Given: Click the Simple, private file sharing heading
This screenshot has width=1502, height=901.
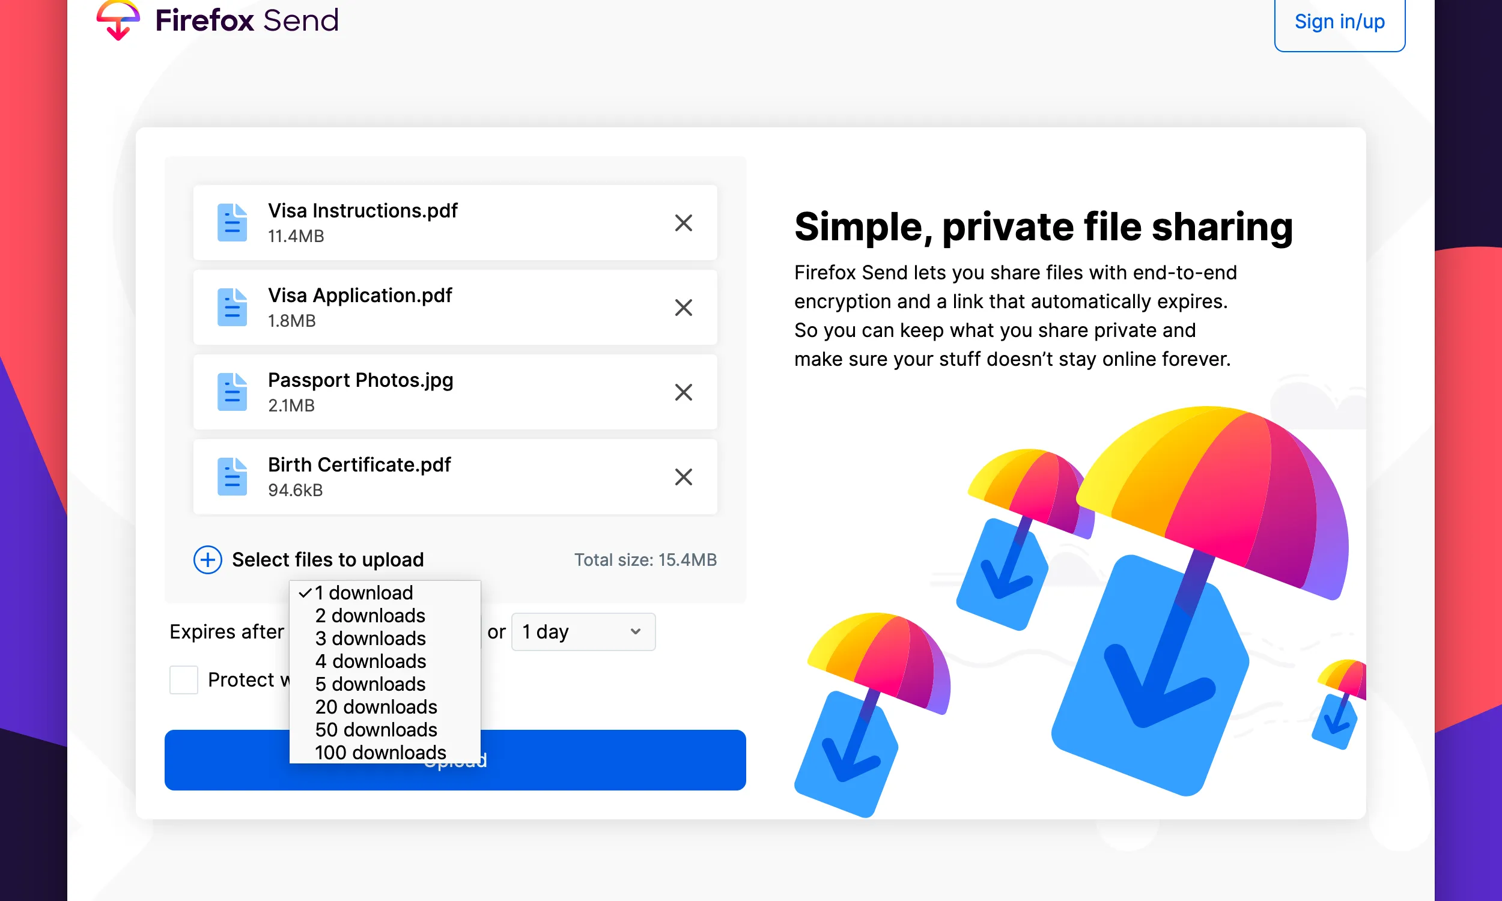Looking at the screenshot, I should point(1043,226).
